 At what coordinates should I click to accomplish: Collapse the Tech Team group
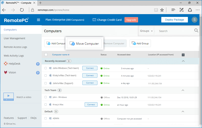pyautogui.click(x=183, y=90)
